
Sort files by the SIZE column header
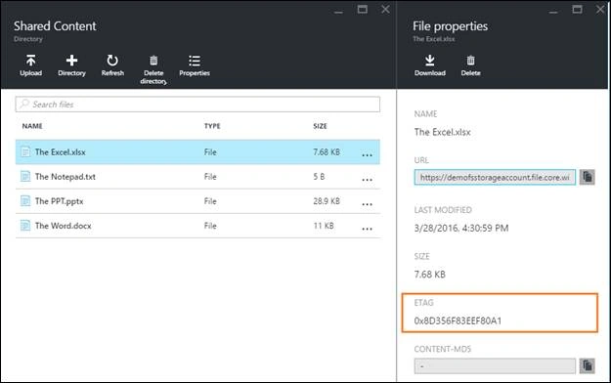point(320,126)
